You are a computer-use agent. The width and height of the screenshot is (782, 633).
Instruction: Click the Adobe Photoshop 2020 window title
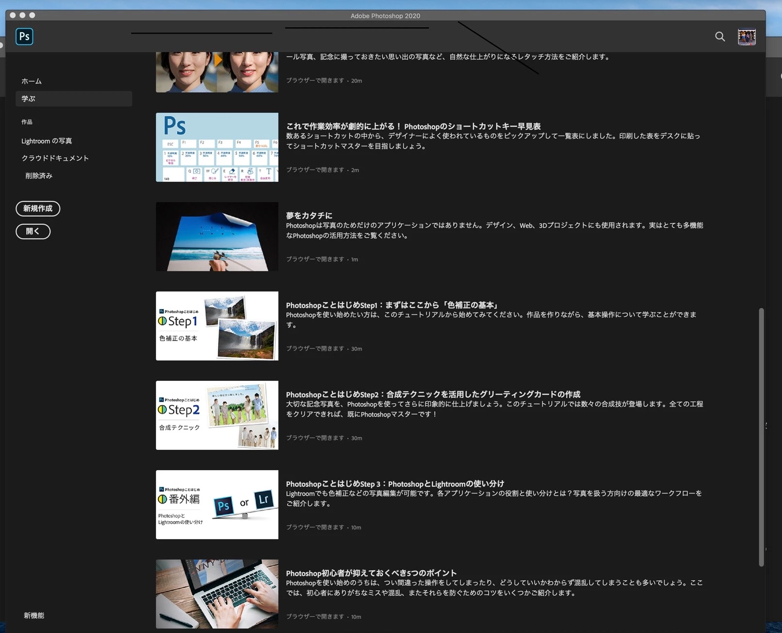tap(385, 16)
